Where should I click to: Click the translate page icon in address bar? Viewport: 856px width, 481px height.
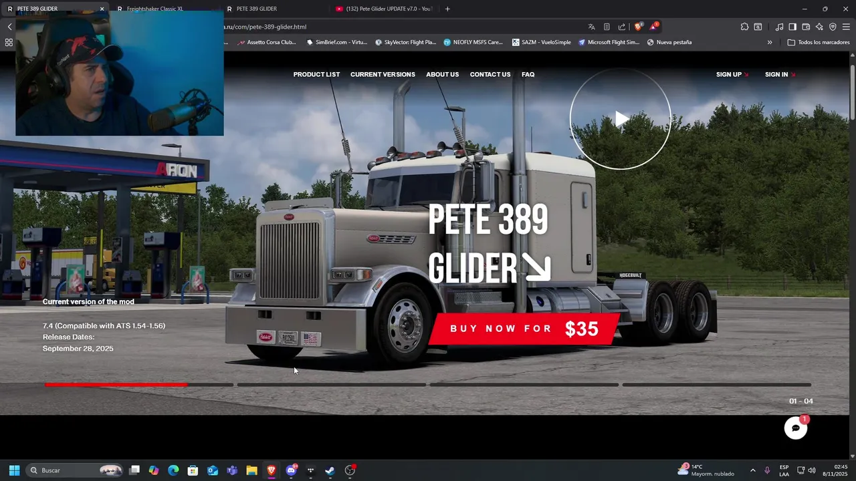coord(591,27)
